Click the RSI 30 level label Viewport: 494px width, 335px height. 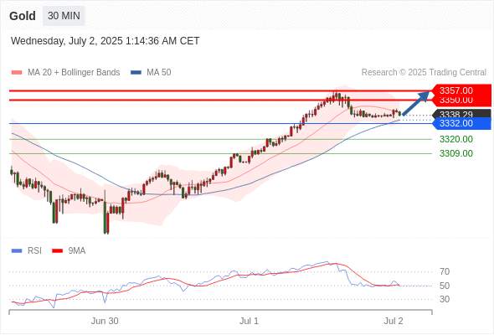(445, 299)
